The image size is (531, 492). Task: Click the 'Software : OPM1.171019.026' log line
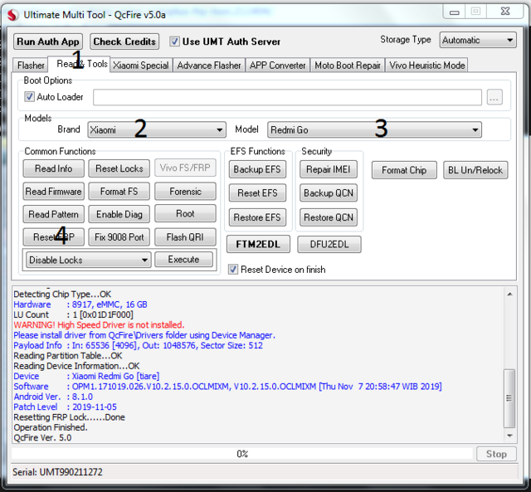[x=227, y=387]
